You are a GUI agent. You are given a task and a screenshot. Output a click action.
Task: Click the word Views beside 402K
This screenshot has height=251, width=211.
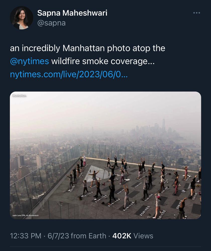coord(143,236)
